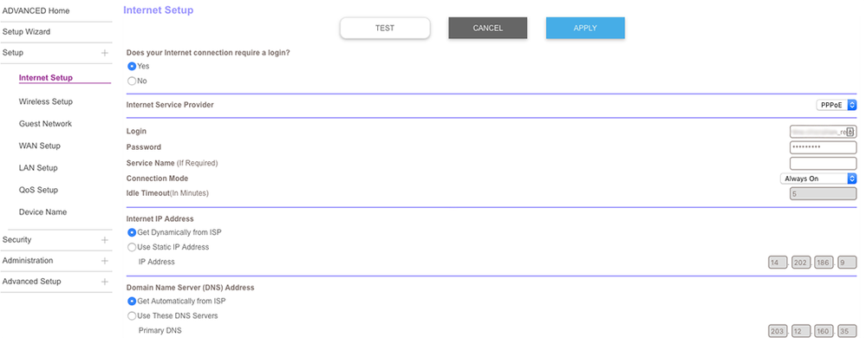
Task: Click the APPLY button
Action: [x=585, y=28]
